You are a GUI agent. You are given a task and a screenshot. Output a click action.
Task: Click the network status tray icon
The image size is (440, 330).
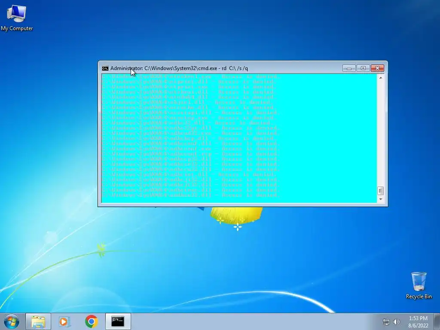[386, 322]
